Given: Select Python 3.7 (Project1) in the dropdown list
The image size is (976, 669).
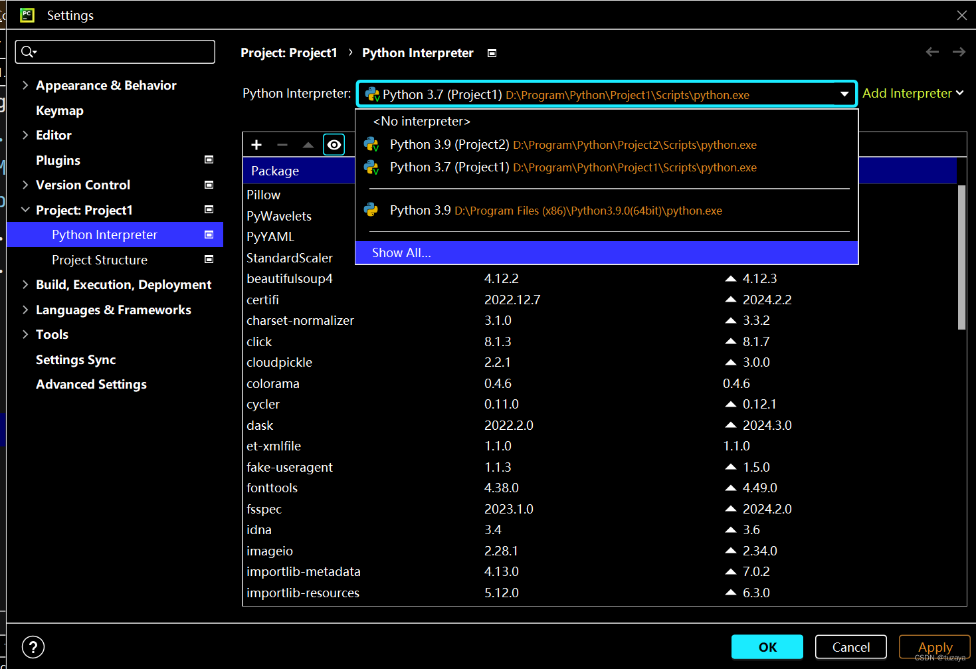Looking at the screenshot, I should [607, 167].
